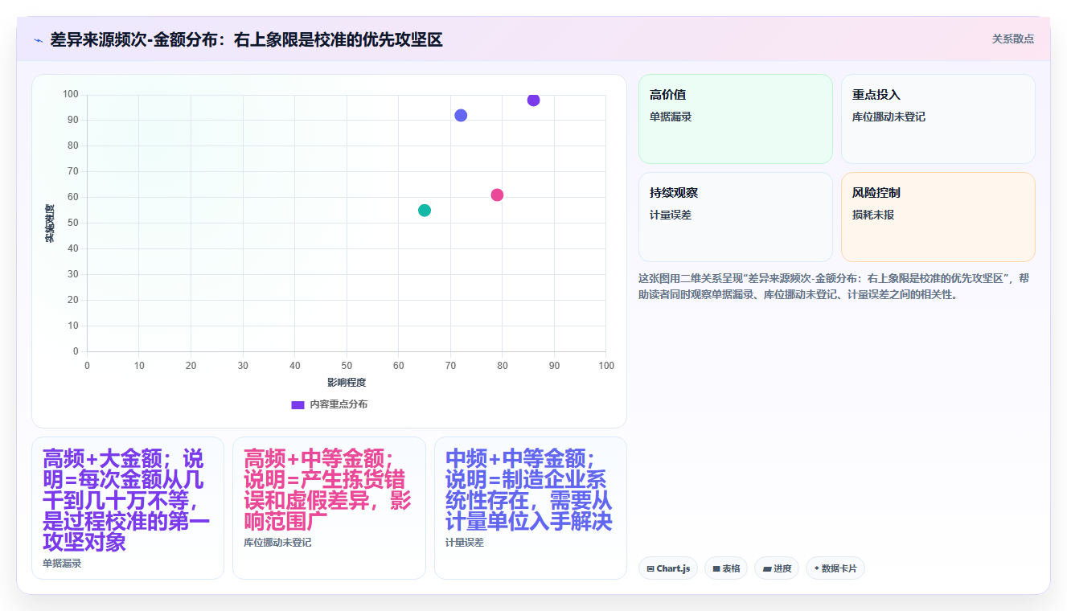
Task: Click the 关系散点 label in header
Action: 1013,39
